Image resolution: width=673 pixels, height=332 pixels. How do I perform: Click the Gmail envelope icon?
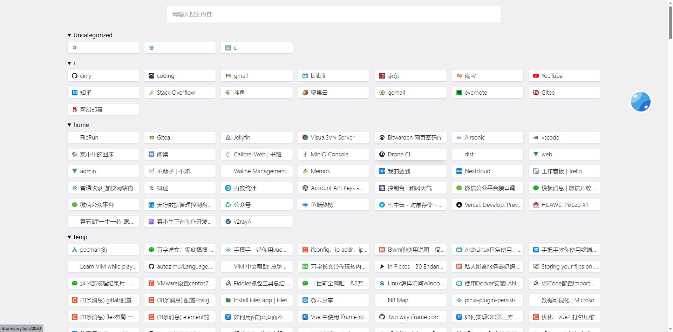coord(228,76)
